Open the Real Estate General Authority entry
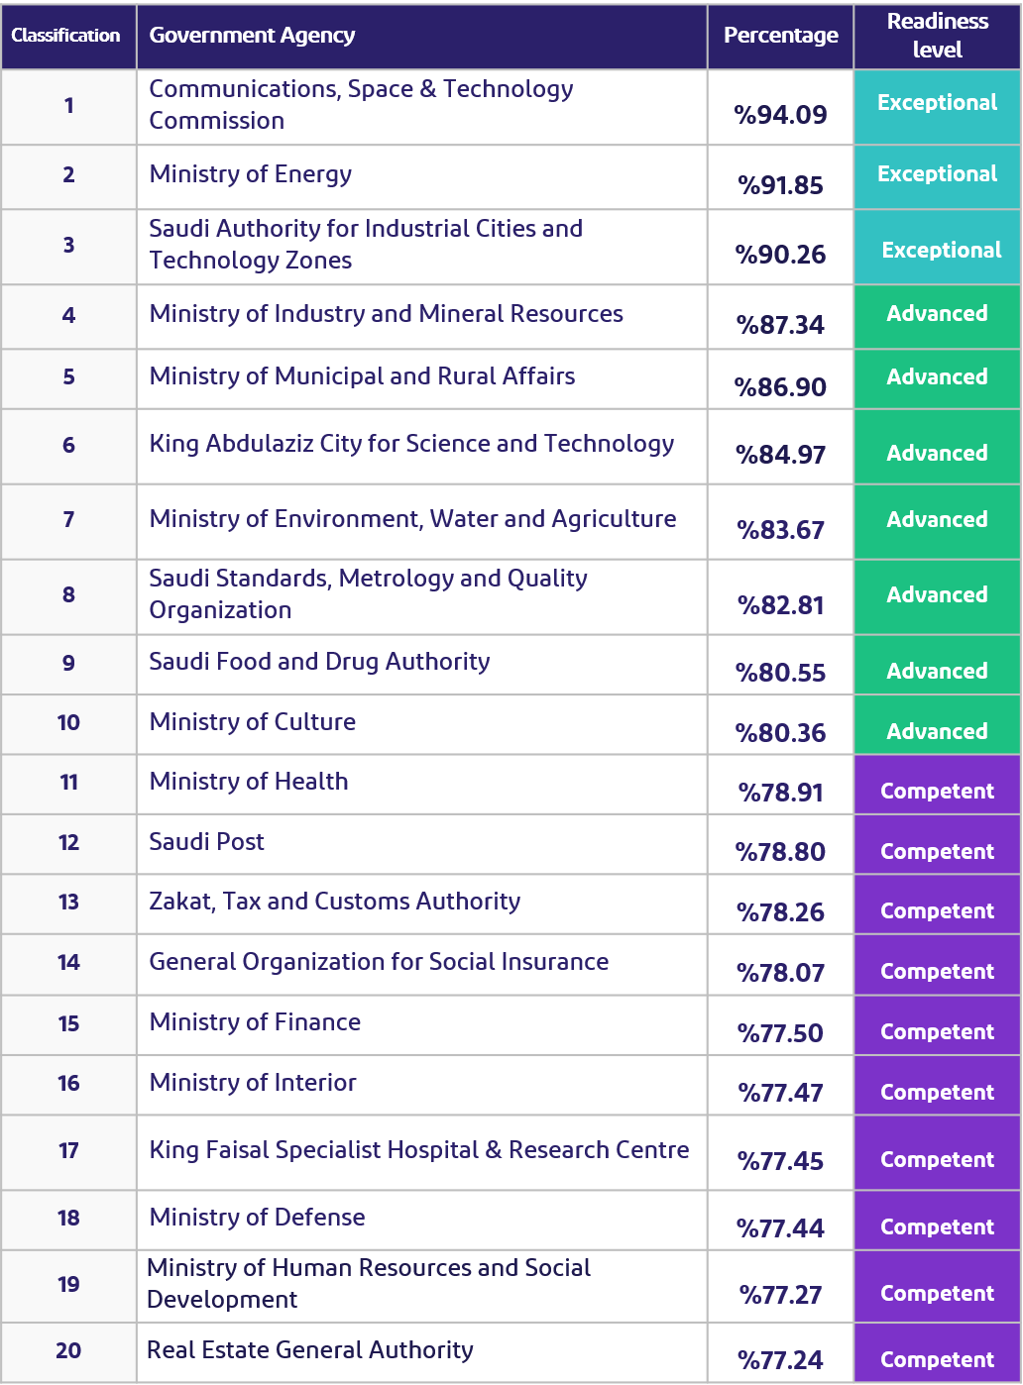This screenshot has width=1023, height=1385. [x=310, y=1350]
